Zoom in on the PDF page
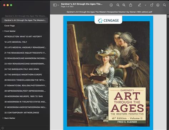 tap(124, 5)
